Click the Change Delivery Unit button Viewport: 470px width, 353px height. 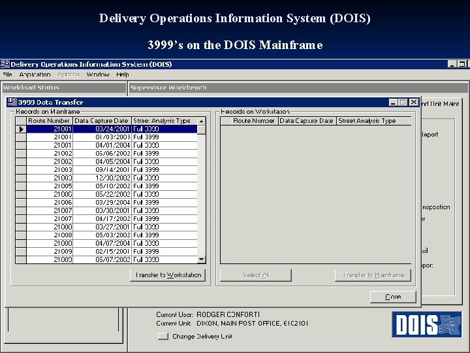click(x=163, y=336)
